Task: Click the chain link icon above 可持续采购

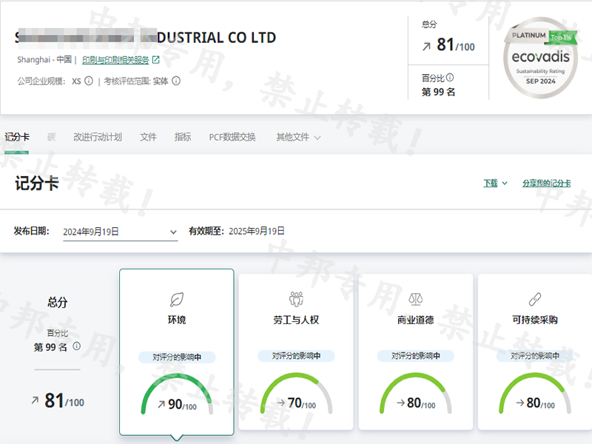Action: point(534,299)
